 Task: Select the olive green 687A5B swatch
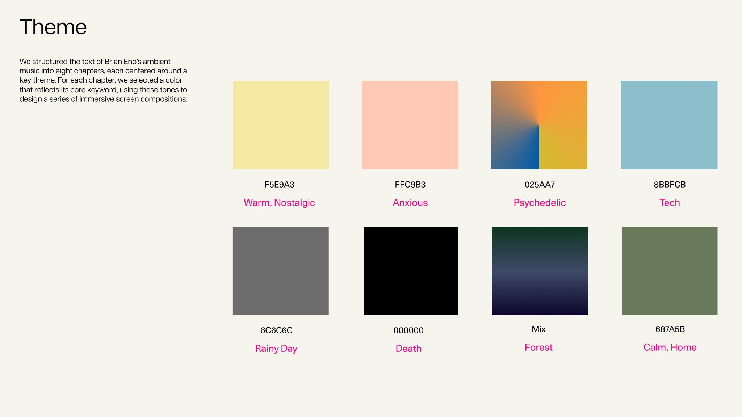click(670, 271)
